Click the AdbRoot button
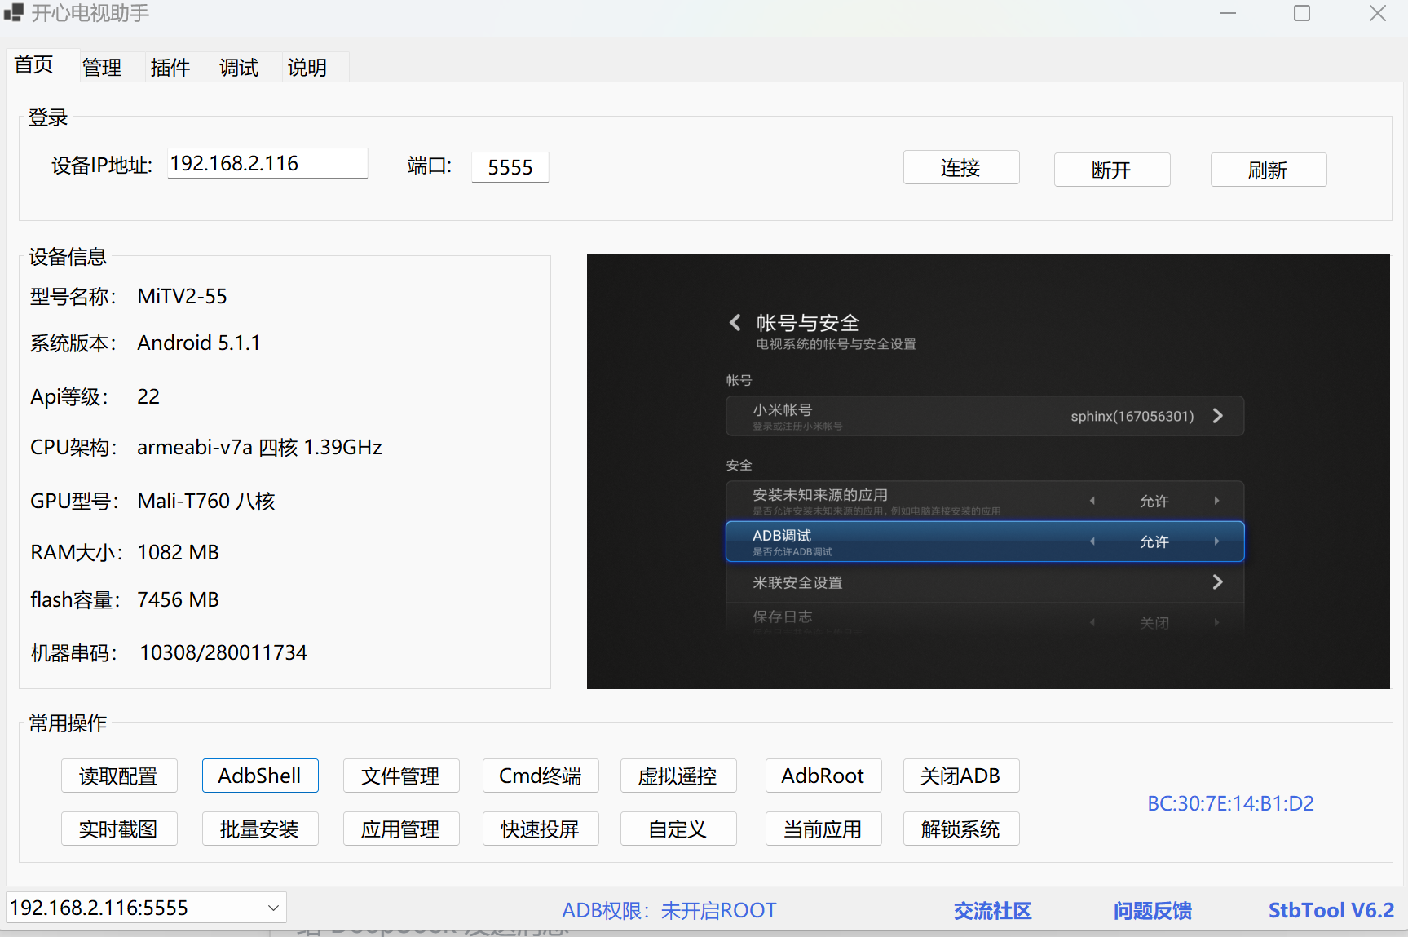Viewport: 1408px width, 937px height. (823, 776)
